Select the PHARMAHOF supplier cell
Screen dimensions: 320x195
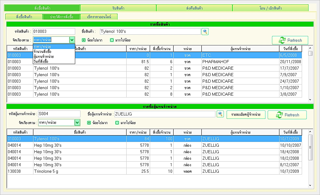(240, 62)
